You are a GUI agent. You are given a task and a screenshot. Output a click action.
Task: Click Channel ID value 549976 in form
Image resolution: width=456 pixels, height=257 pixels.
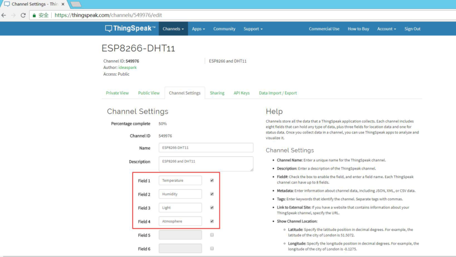[x=165, y=135]
